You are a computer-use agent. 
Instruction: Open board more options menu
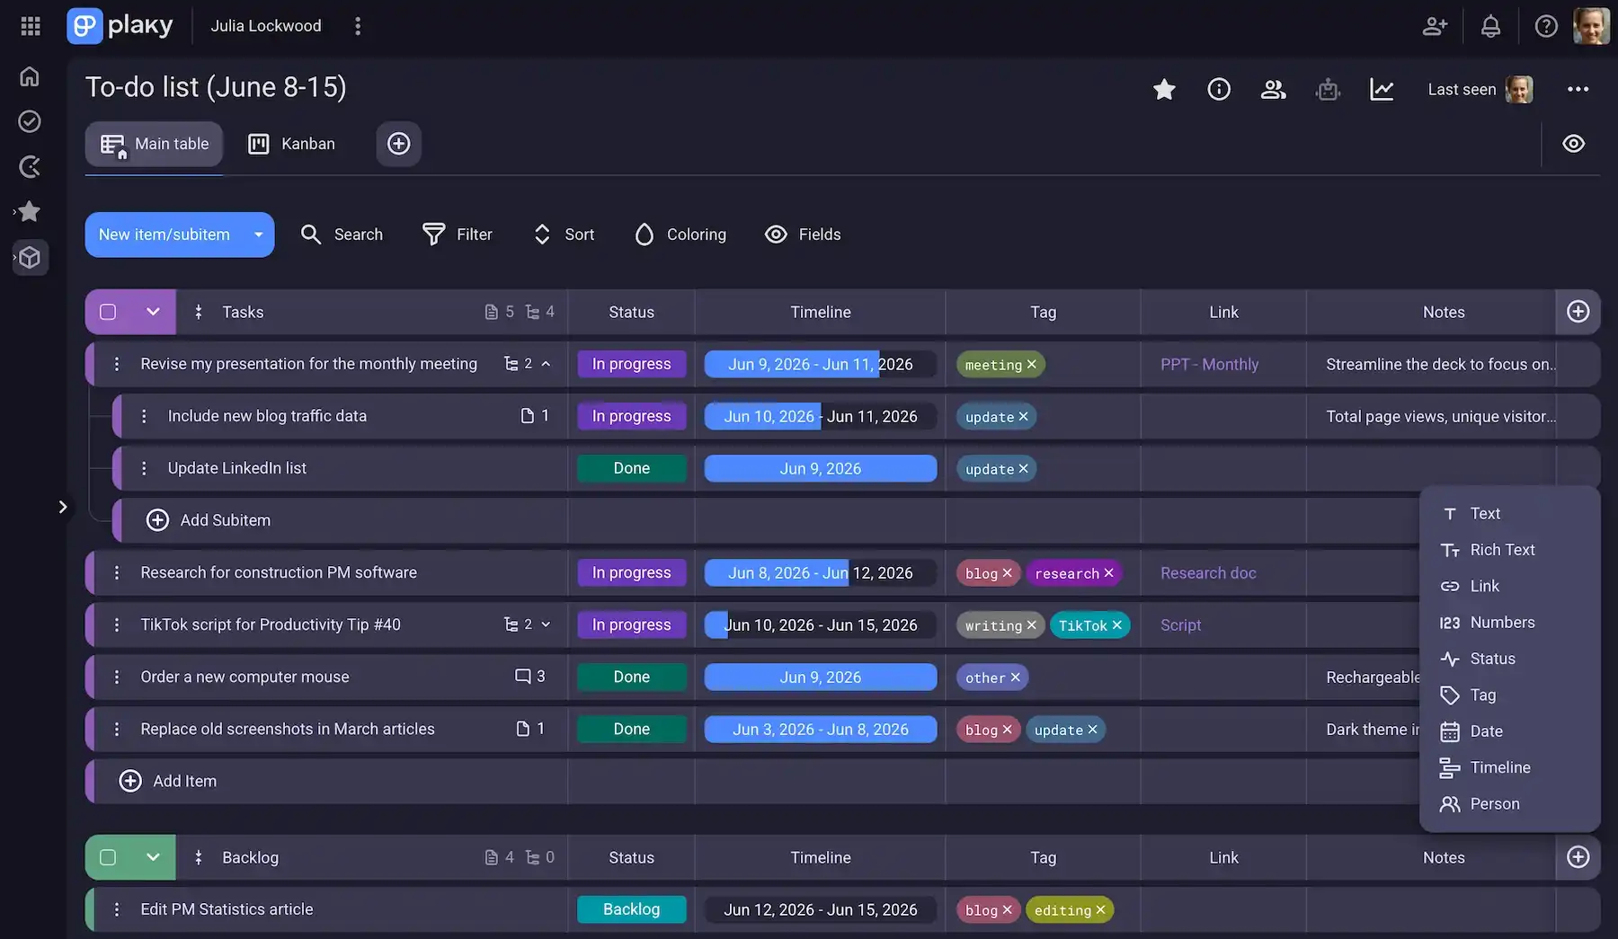[x=1578, y=89]
